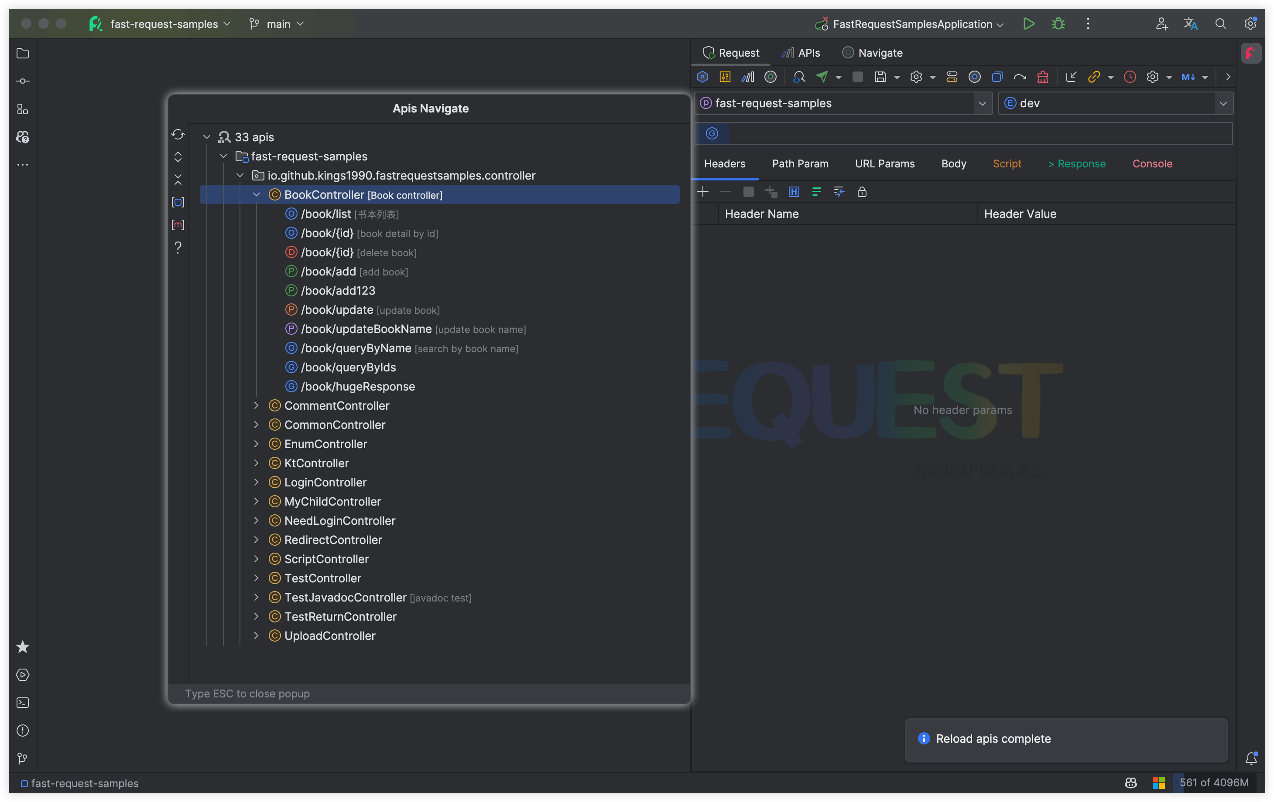The height and width of the screenshot is (802, 1274).
Task: Click the add header plus icon
Action: click(x=703, y=192)
